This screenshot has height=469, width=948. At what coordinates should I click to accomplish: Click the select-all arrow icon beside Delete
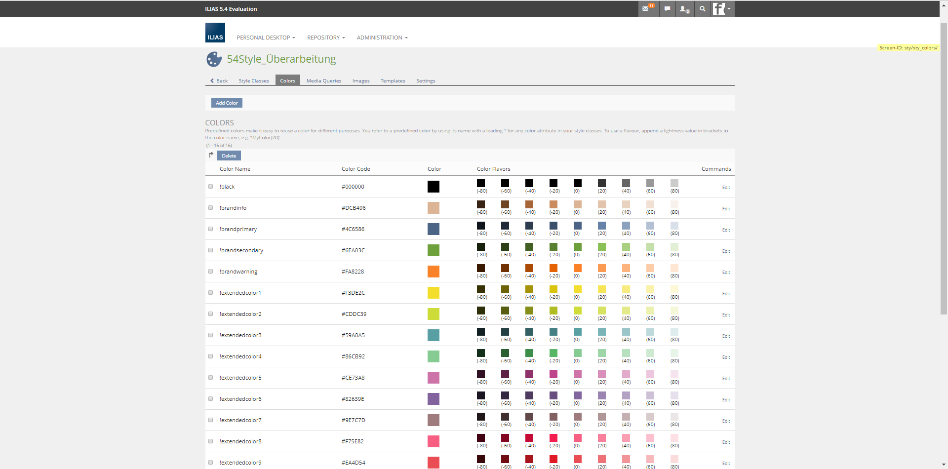click(211, 155)
